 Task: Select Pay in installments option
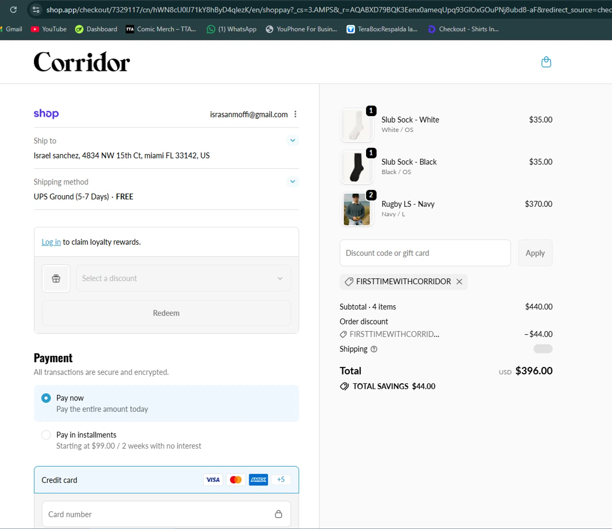click(x=46, y=435)
